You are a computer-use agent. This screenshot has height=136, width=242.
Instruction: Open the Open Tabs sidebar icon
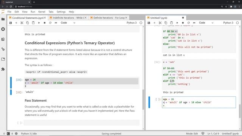click(3, 59)
